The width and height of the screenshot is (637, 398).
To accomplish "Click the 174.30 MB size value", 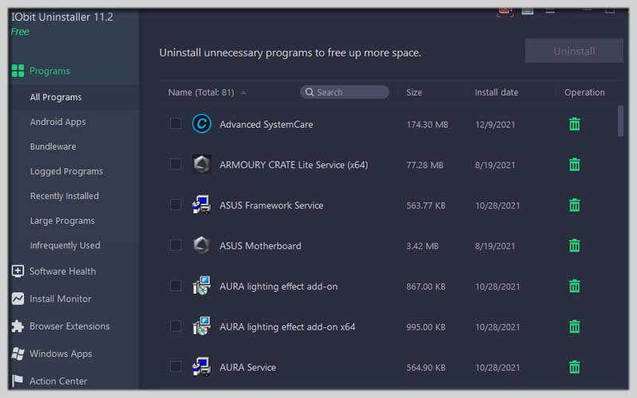I will coord(427,125).
